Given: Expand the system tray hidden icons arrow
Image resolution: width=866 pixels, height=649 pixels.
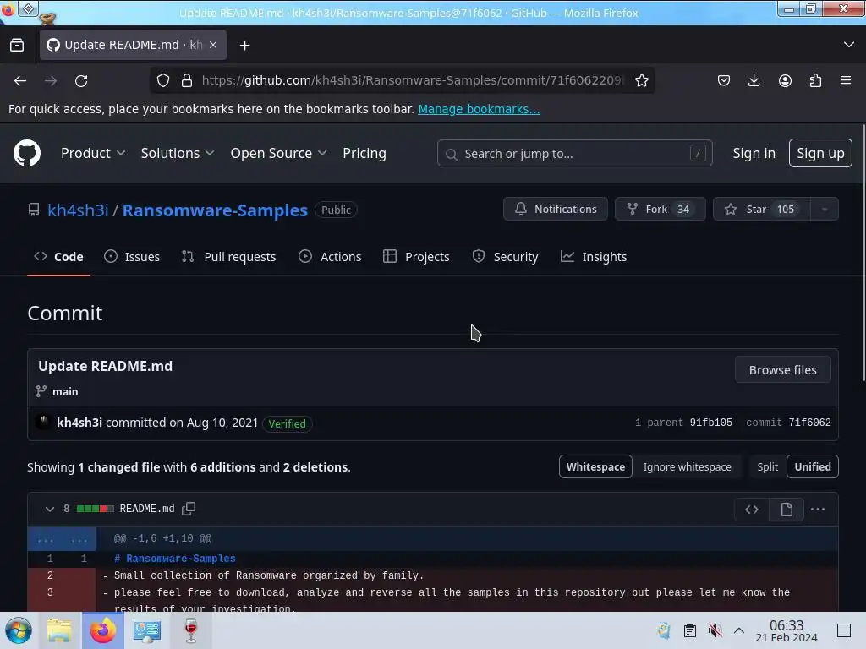Looking at the screenshot, I should coord(739,630).
